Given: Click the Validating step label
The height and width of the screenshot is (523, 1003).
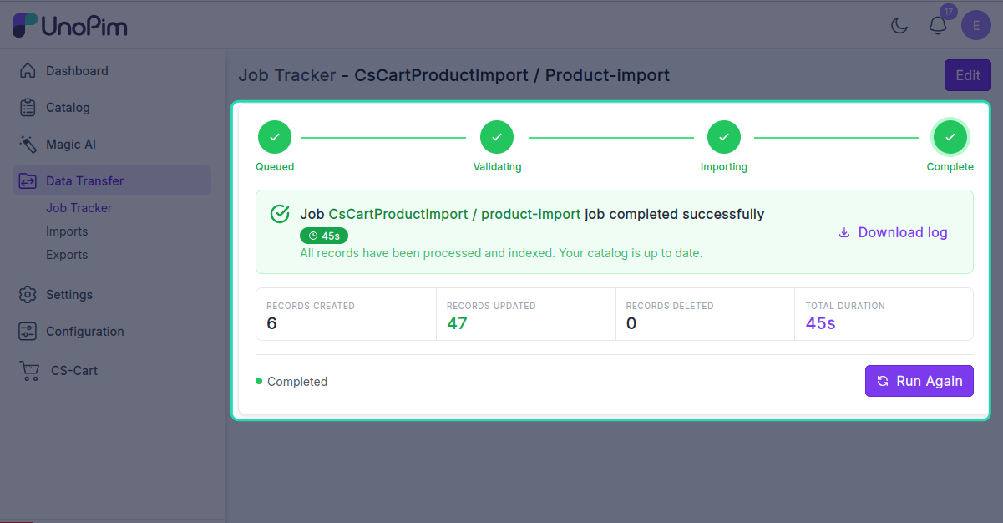Looking at the screenshot, I should [x=497, y=167].
